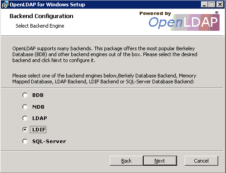Click the disabled maximize button
The image size is (226, 173).
point(211,5)
